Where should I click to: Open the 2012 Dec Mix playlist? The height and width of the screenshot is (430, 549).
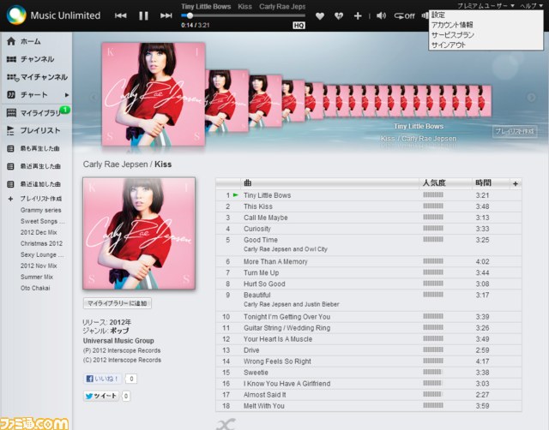point(39,232)
